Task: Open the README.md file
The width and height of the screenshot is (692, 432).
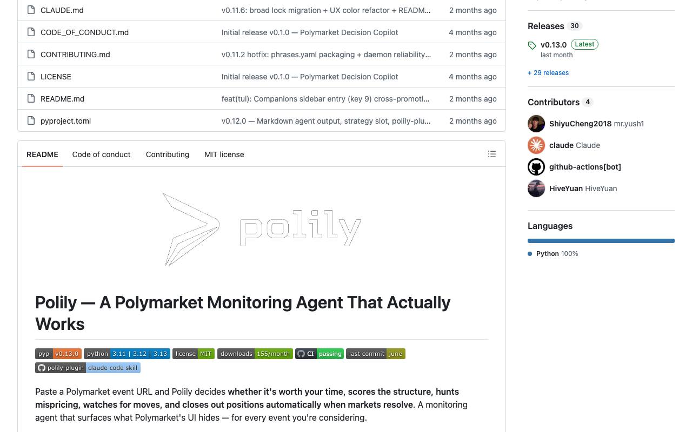Action: coord(63,99)
